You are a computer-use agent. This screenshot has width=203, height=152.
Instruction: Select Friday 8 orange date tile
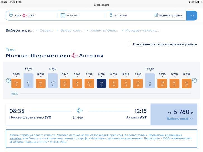click(x=41, y=83)
